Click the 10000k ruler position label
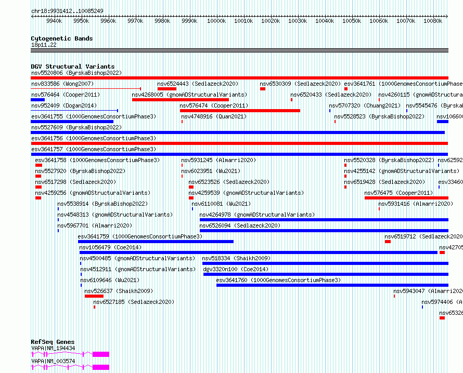The height and width of the screenshot is (373, 463). (x=216, y=21)
